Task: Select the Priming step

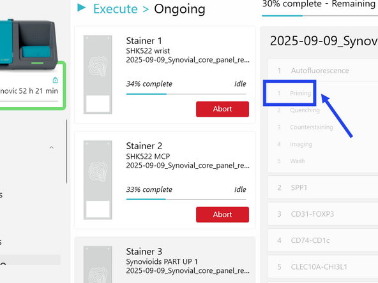Action: point(300,93)
